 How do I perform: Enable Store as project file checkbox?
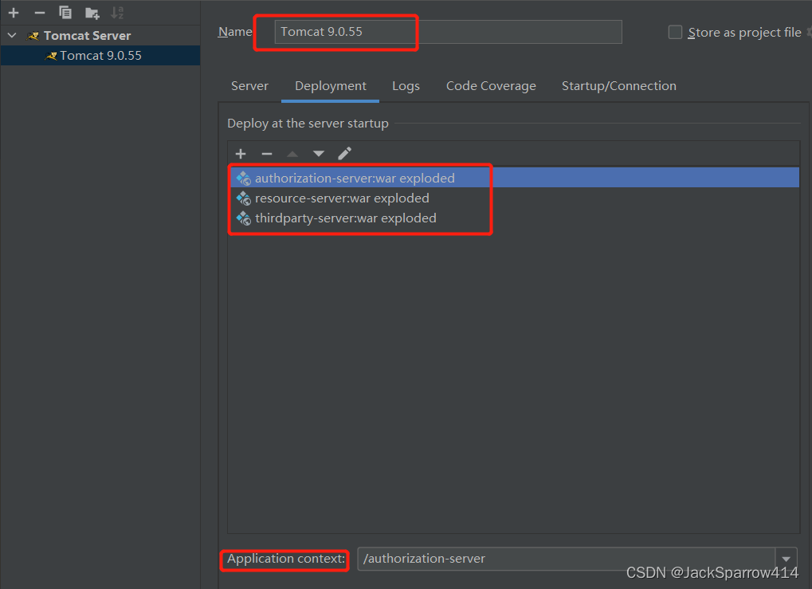pos(675,32)
